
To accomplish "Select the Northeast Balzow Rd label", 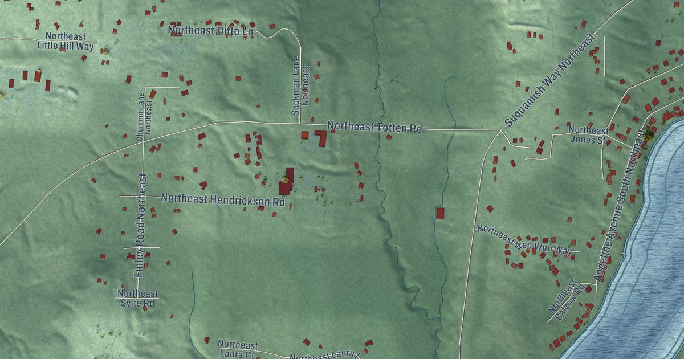I will click(567, 300).
